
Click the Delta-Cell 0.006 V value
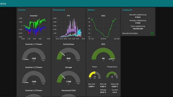click(115, 86)
